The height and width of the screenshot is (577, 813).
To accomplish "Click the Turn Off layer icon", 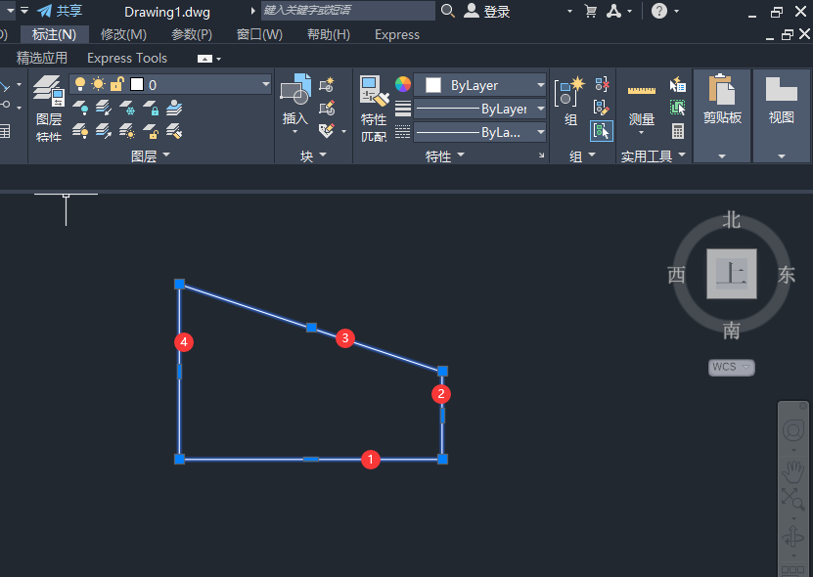I will (x=80, y=108).
